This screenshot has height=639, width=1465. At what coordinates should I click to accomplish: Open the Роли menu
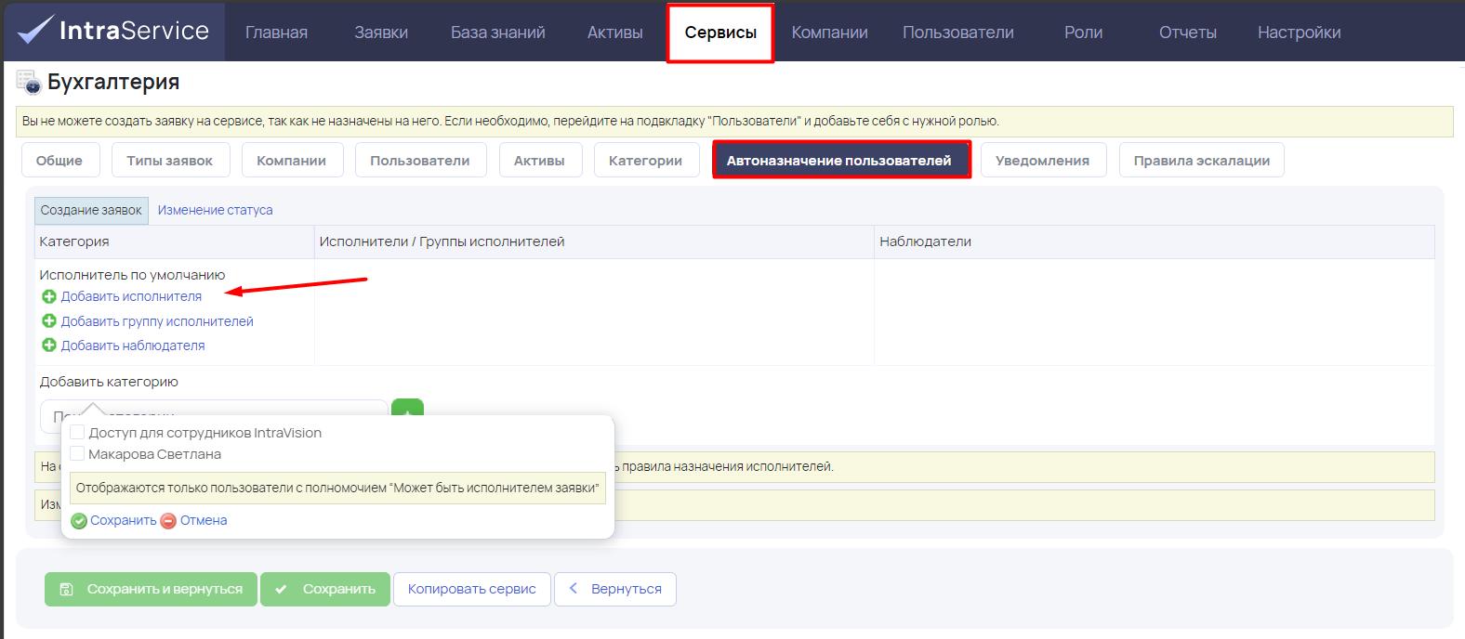(1084, 33)
